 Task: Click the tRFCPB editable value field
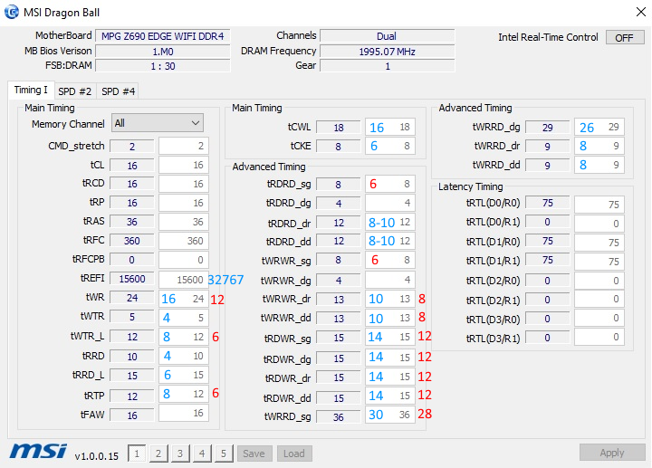click(183, 260)
